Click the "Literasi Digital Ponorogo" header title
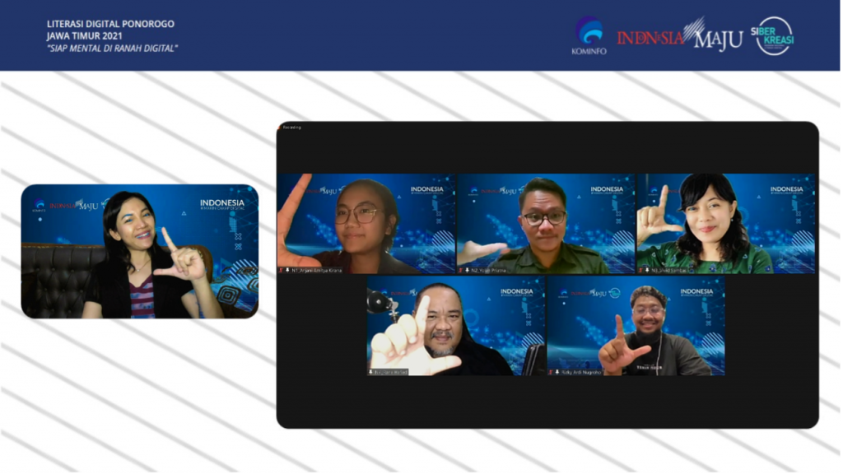The image size is (843, 474). point(110,24)
